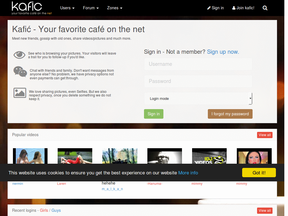Image resolution: width=288 pixels, height=216 pixels.
Task: Open the search magnifier icon
Action: click(265, 8)
